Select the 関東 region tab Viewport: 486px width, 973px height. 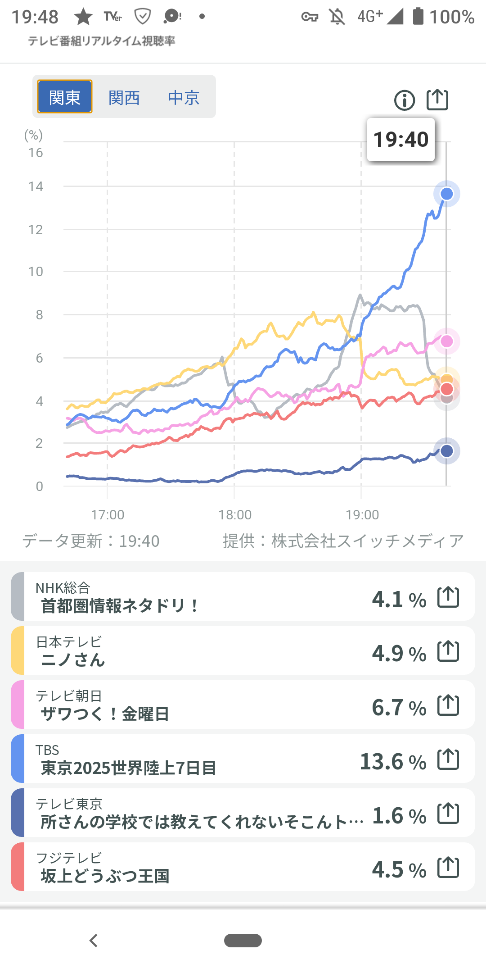pos(65,97)
